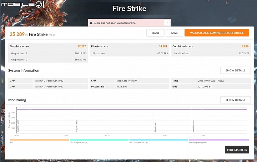Click the Fire Strike page title

pyautogui.click(x=130, y=9)
